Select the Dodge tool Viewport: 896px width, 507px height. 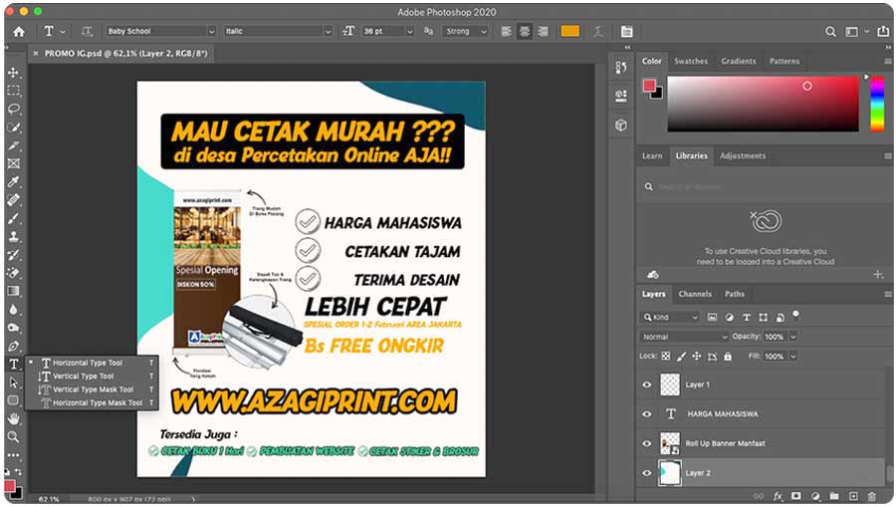click(x=14, y=328)
